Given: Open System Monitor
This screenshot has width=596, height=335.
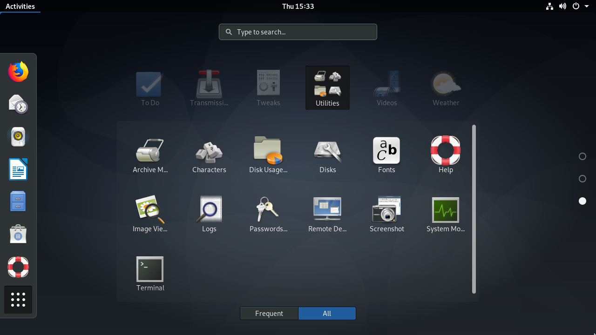Looking at the screenshot, I should [x=446, y=214].
